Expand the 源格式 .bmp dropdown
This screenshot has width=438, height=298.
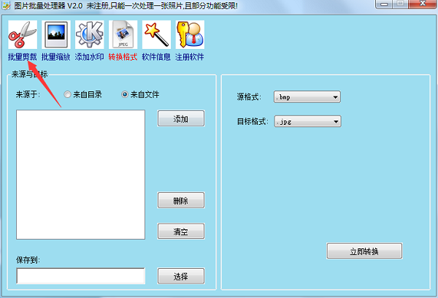(307, 97)
